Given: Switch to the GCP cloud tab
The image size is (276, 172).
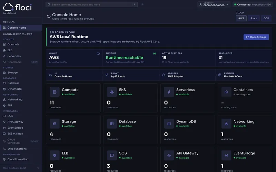Looking at the screenshot, I should pyautogui.click(x=266, y=18).
